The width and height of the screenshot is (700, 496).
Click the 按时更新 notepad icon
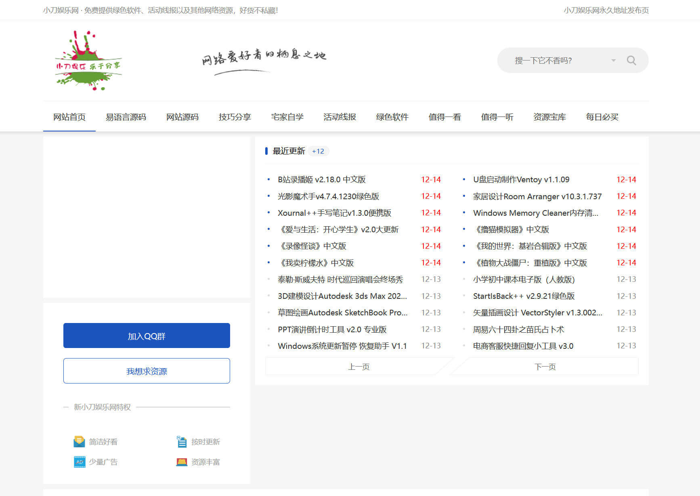[181, 441]
